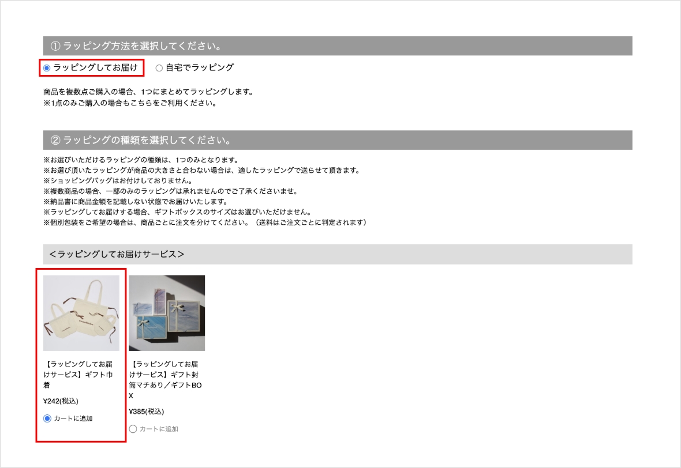The image size is (681, 468).
Task: Click カートに追加 label text for ギフト巾着
Action: [x=73, y=418]
